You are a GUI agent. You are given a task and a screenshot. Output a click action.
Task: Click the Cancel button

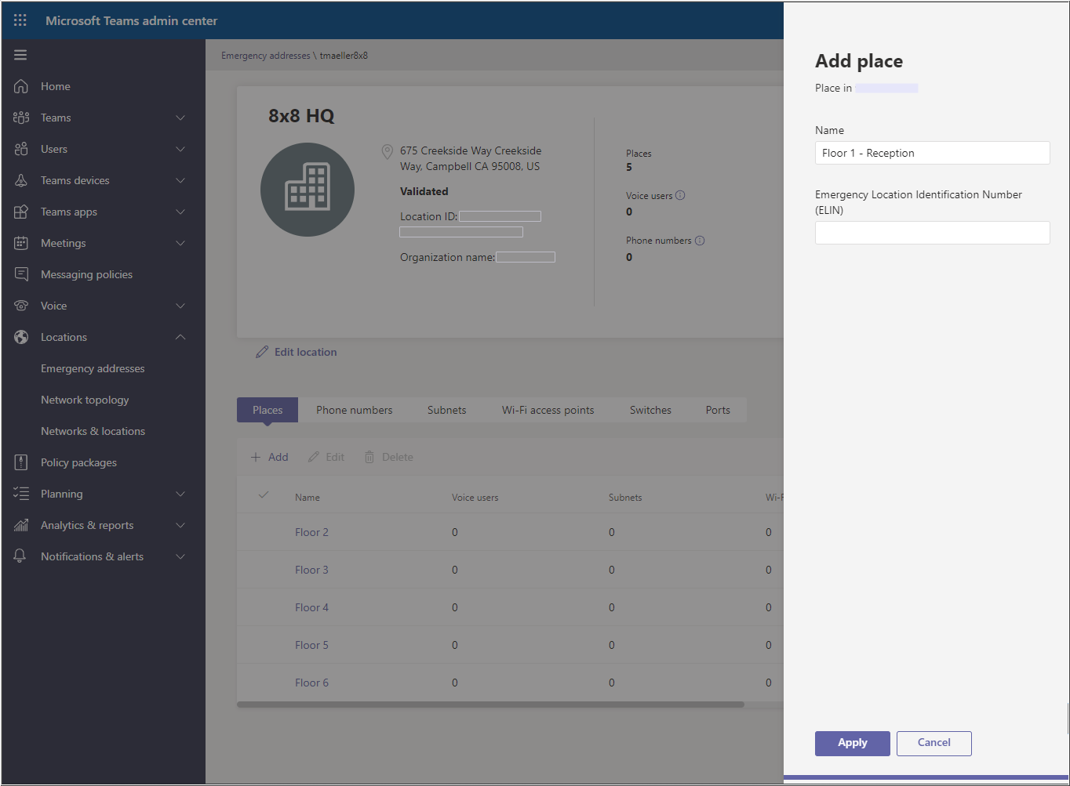click(934, 743)
